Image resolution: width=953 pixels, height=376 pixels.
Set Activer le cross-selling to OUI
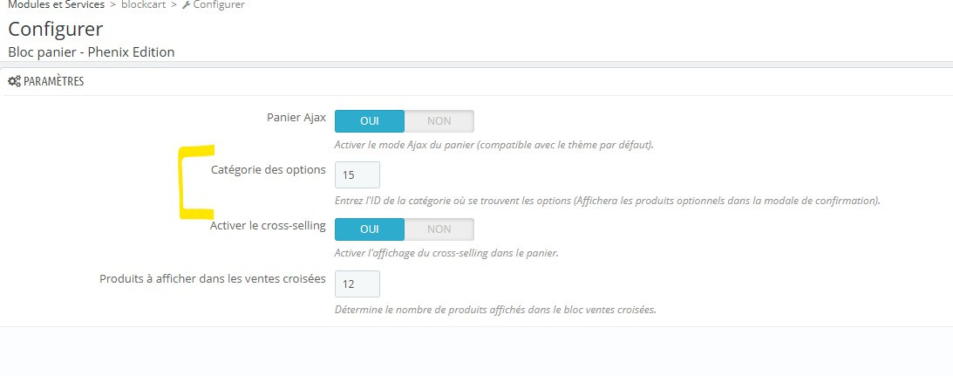[x=370, y=229]
